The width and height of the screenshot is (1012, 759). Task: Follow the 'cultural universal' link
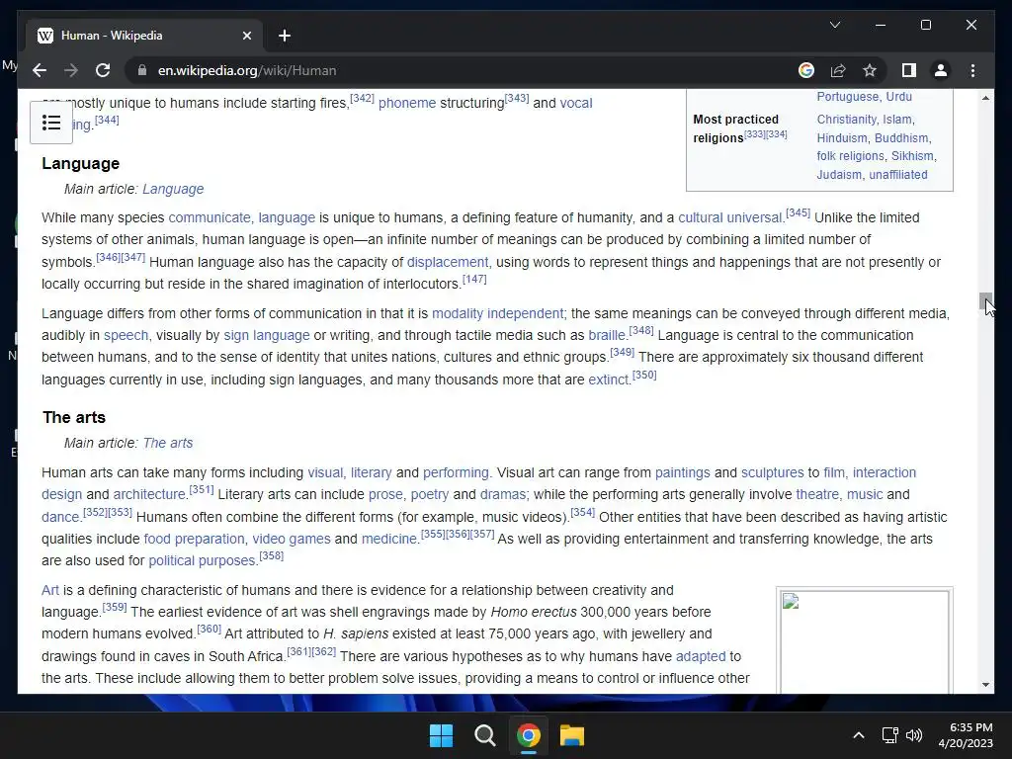pos(730,218)
